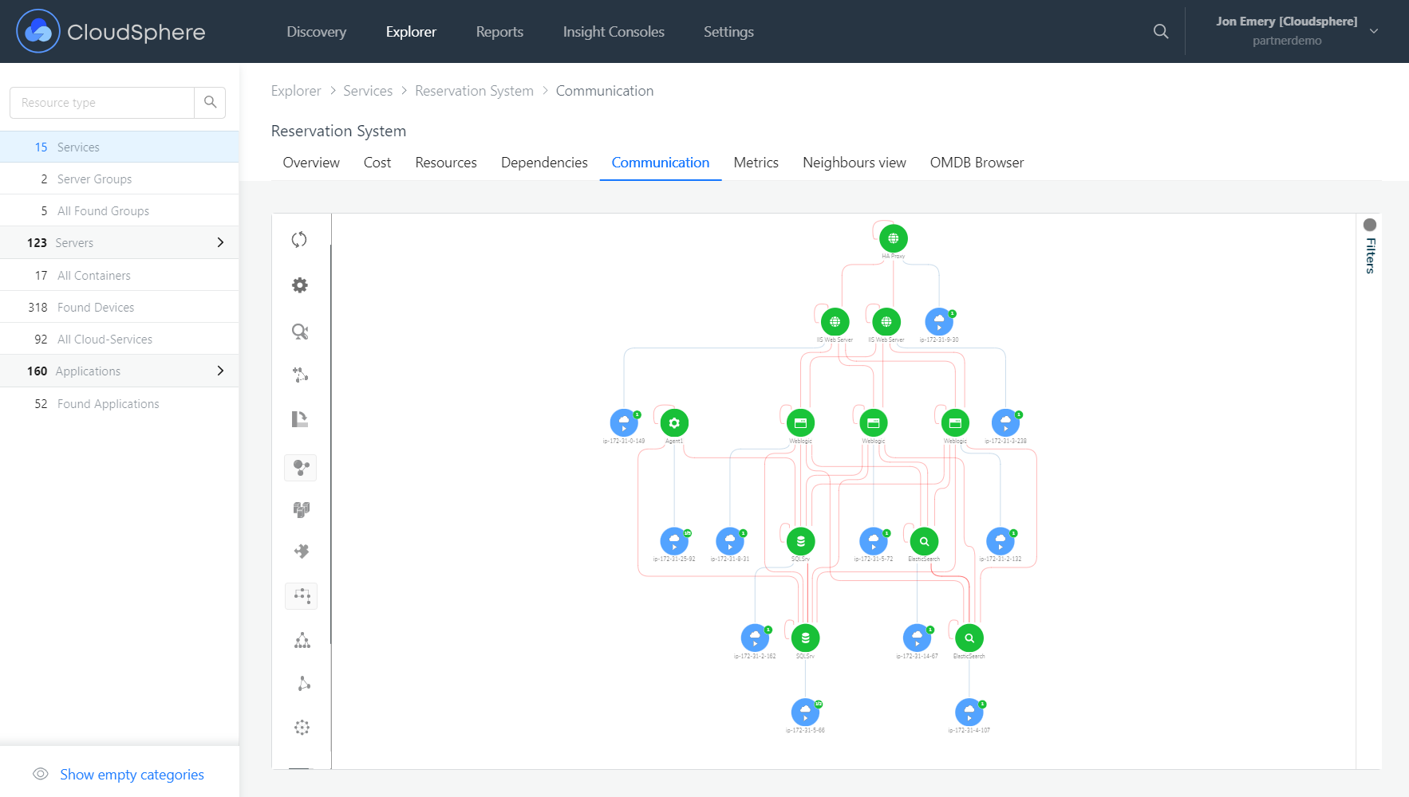Click the Reservation System breadcrumb link
Image resolution: width=1409 pixels, height=797 pixels.
(474, 91)
